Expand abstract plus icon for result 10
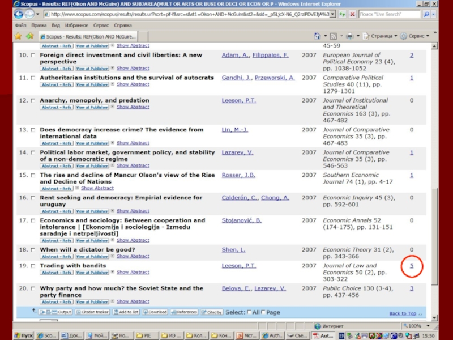The image size is (453, 340). (113, 68)
